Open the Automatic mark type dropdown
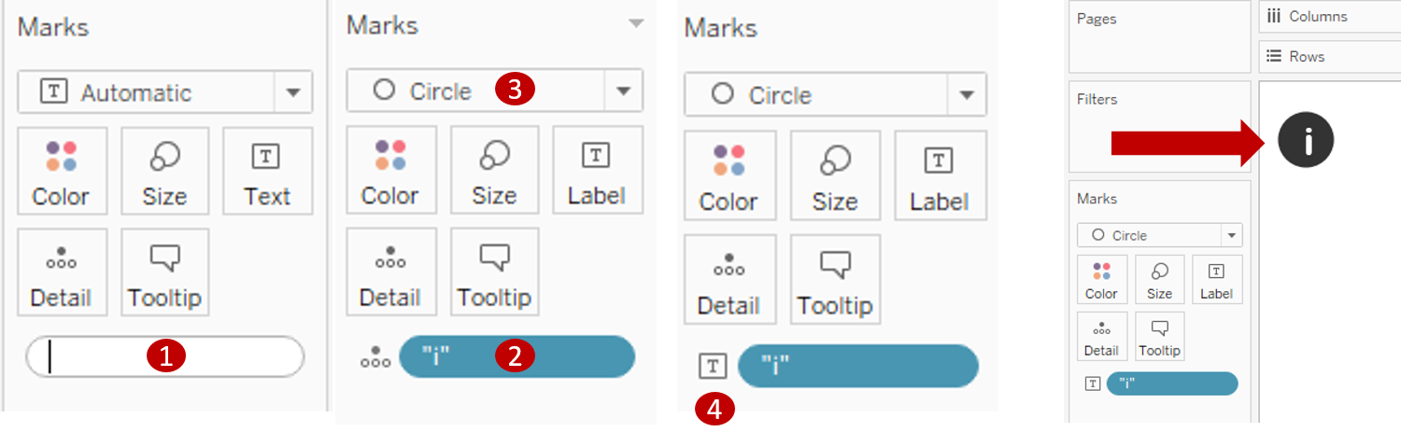 (293, 92)
